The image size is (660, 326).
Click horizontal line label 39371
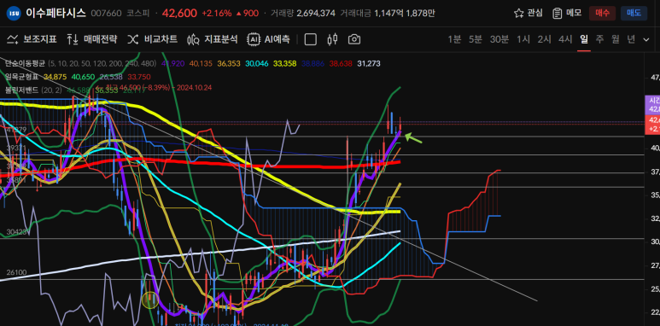tap(17, 148)
